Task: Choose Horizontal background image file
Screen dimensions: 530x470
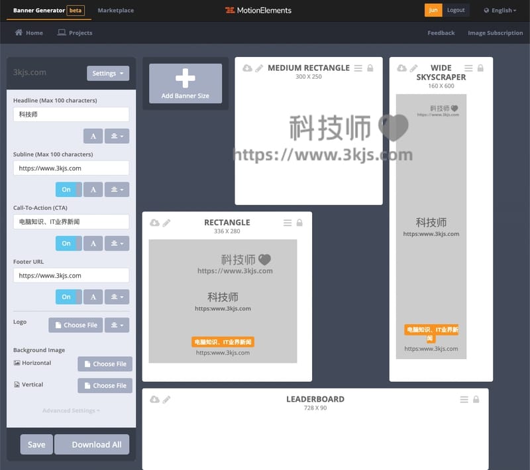Action: click(x=105, y=364)
